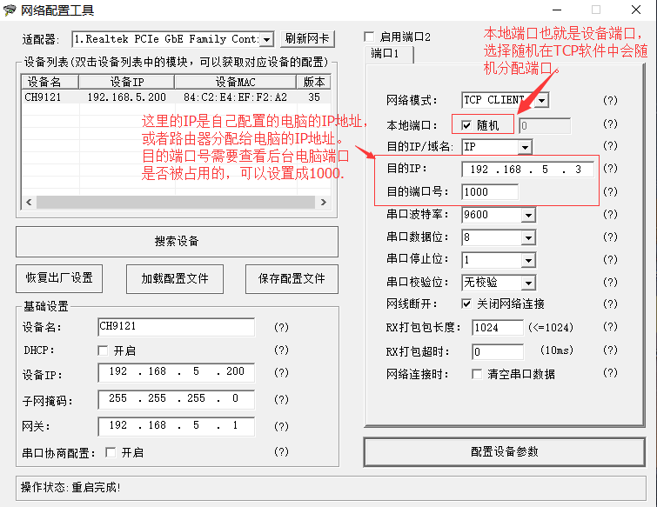The image size is (657, 507).
Task: Click 网关 address field
Action: pyautogui.click(x=176, y=426)
